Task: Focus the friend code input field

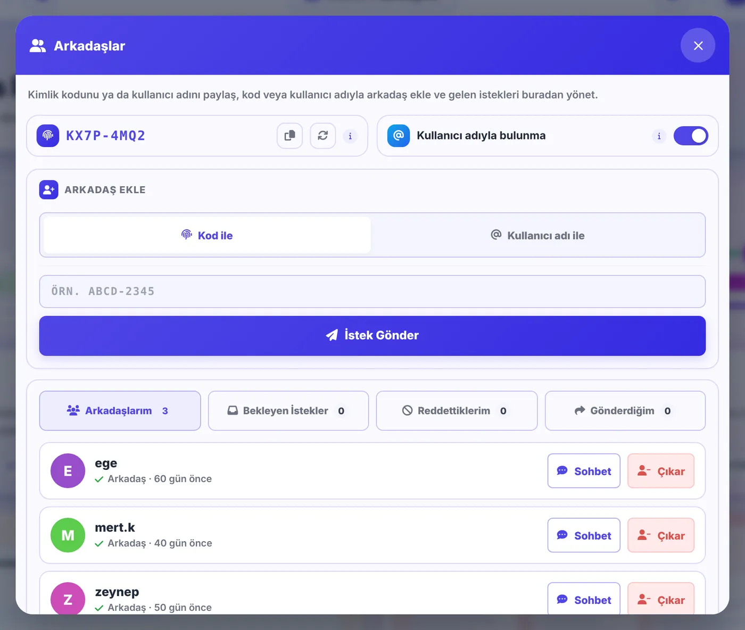Action: point(372,292)
